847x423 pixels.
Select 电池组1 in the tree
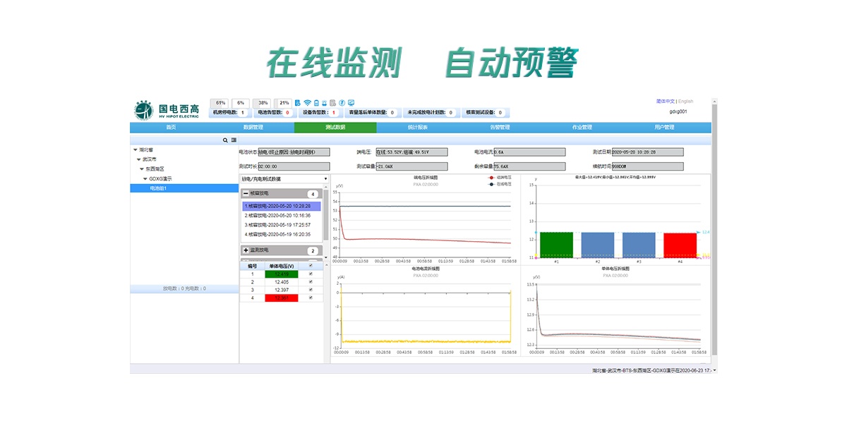coord(157,188)
